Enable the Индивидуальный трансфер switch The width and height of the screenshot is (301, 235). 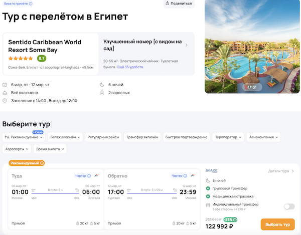(x=289, y=206)
